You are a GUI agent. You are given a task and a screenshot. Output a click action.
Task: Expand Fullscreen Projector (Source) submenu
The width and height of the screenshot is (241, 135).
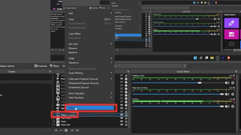[111, 79]
